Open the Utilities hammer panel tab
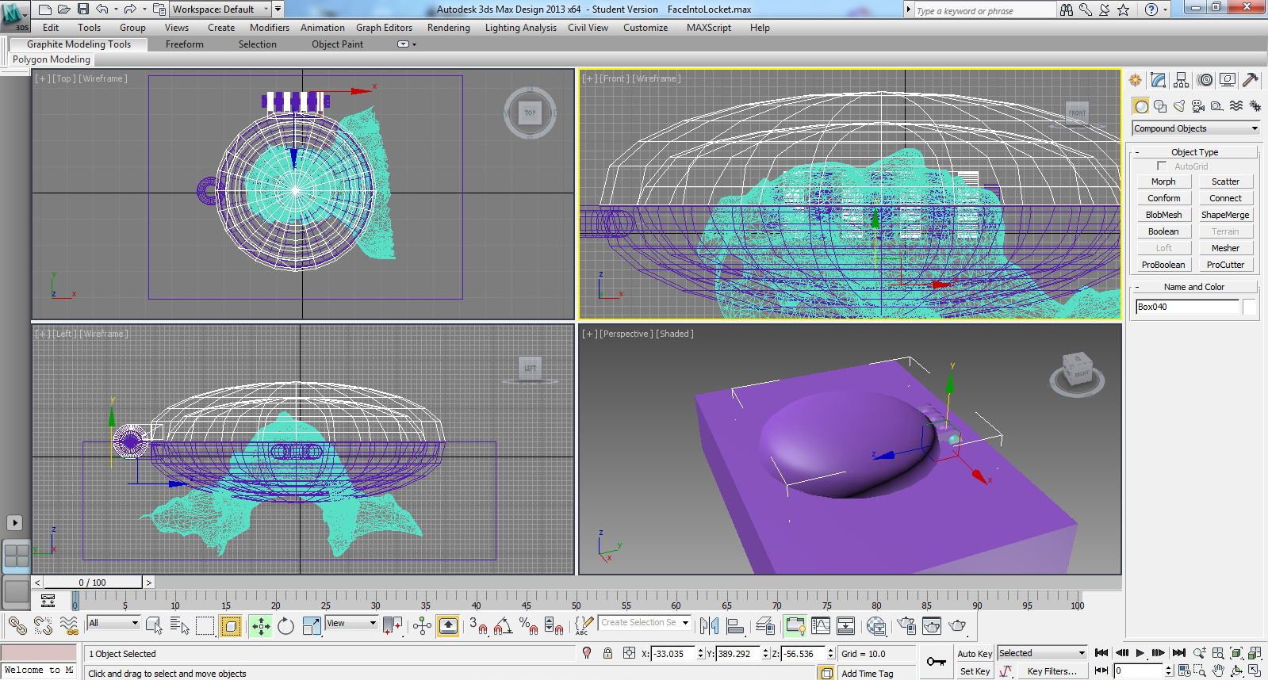The width and height of the screenshot is (1268, 680). point(1251,79)
